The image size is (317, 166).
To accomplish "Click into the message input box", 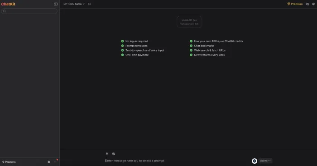I will pos(178,161).
